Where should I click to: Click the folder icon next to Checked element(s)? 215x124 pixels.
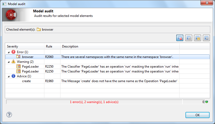coord(39,29)
